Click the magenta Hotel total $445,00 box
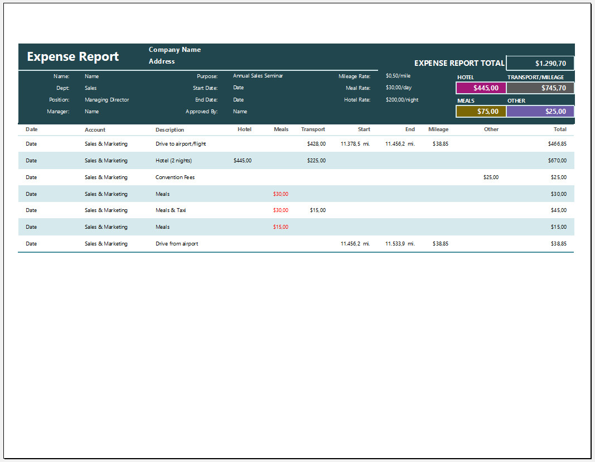This screenshot has width=595, height=462. pyautogui.click(x=481, y=88)
